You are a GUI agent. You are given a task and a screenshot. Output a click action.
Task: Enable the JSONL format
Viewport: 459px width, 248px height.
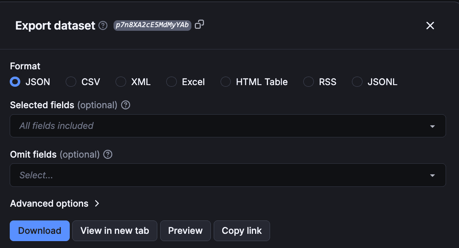[x=357, y=82]
